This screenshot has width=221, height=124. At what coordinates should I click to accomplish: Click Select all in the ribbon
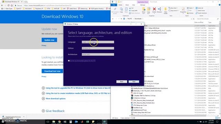point(199,8)
